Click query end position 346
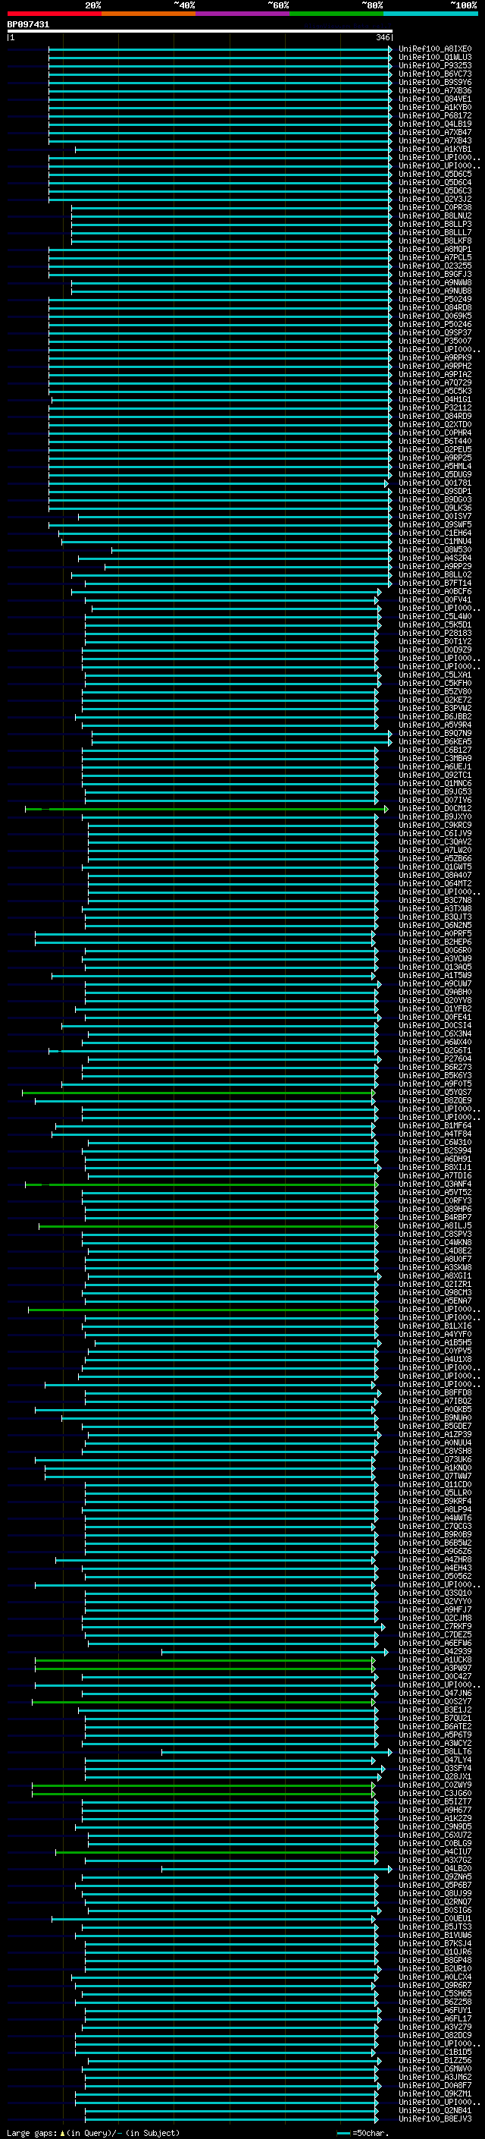 (383, 37)
